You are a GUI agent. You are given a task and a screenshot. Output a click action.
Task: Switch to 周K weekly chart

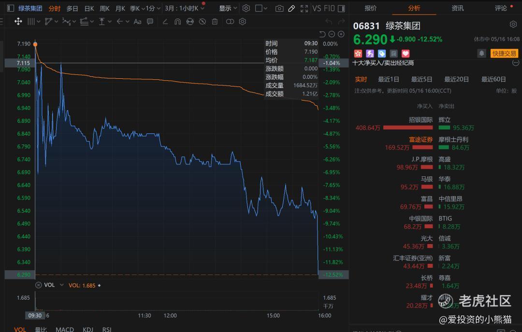[104, 8]
